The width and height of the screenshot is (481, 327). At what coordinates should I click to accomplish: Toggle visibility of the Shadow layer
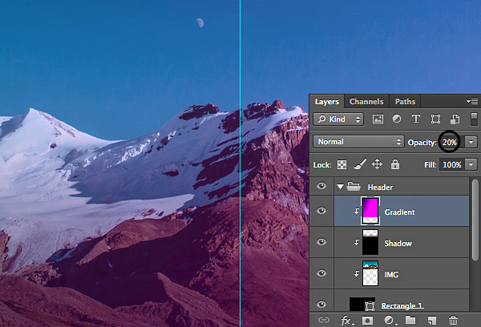tap(321, 242)
